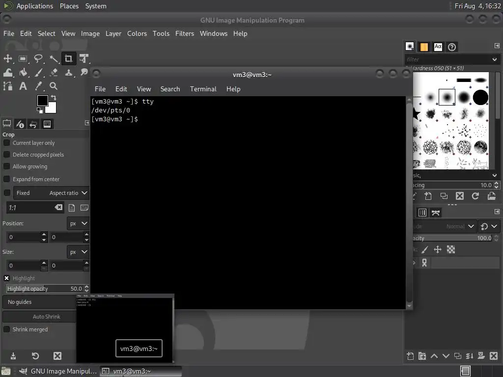Switch to GNU Image Manipulation taskbar button
Screen dimensions: 503x377
(58, 371)
